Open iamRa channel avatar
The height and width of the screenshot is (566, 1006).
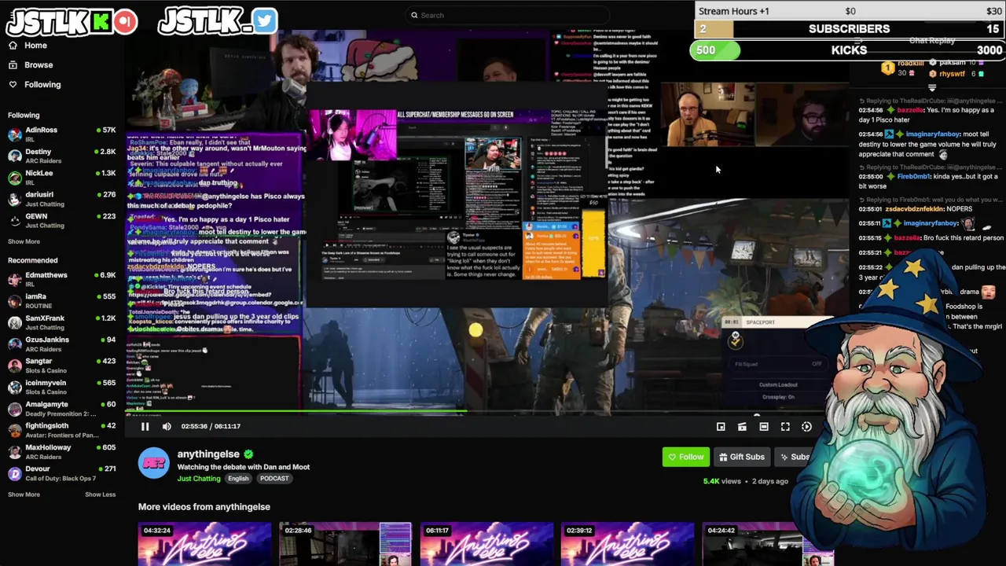click(x=14, y=301)
